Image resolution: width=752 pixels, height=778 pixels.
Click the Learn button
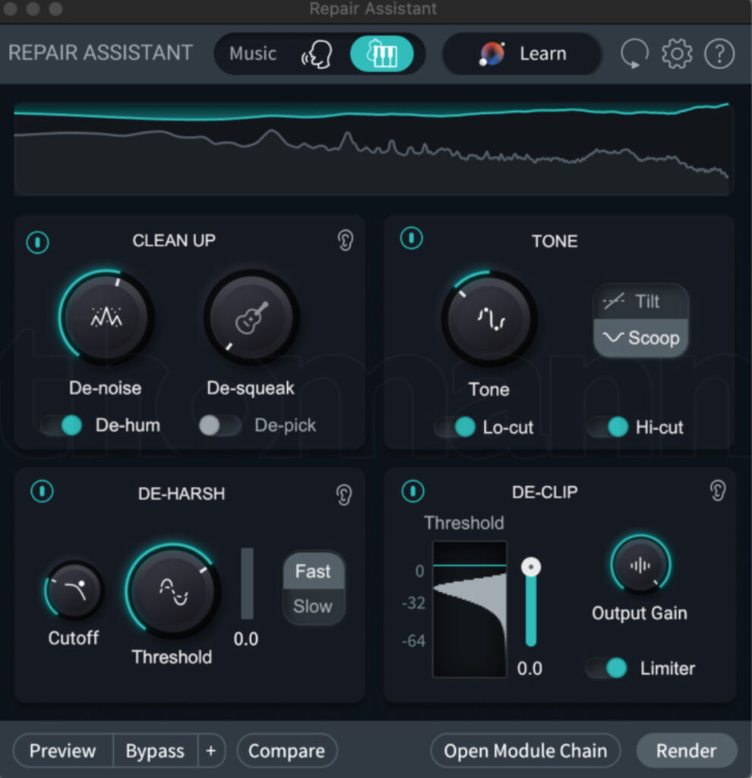coord(521,53)
